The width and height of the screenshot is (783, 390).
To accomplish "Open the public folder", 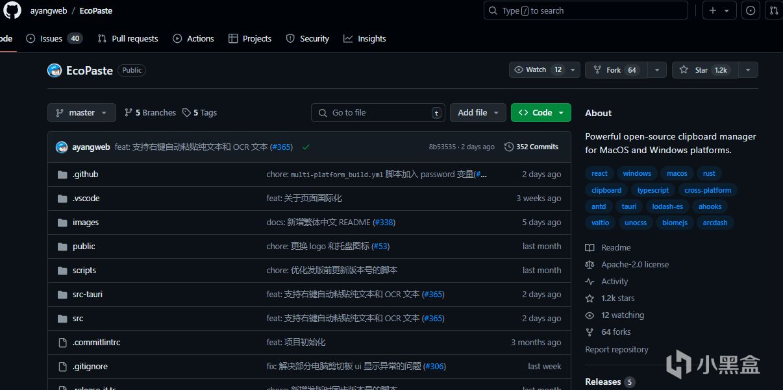I will click(x=84, y=247).
